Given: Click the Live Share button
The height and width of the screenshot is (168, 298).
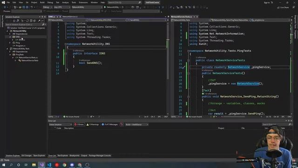Looking at the screenshot, I should coord(283,7).
